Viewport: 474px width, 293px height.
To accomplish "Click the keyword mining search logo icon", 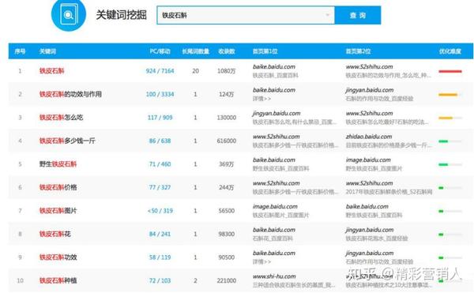I will [x=69, y=14].
